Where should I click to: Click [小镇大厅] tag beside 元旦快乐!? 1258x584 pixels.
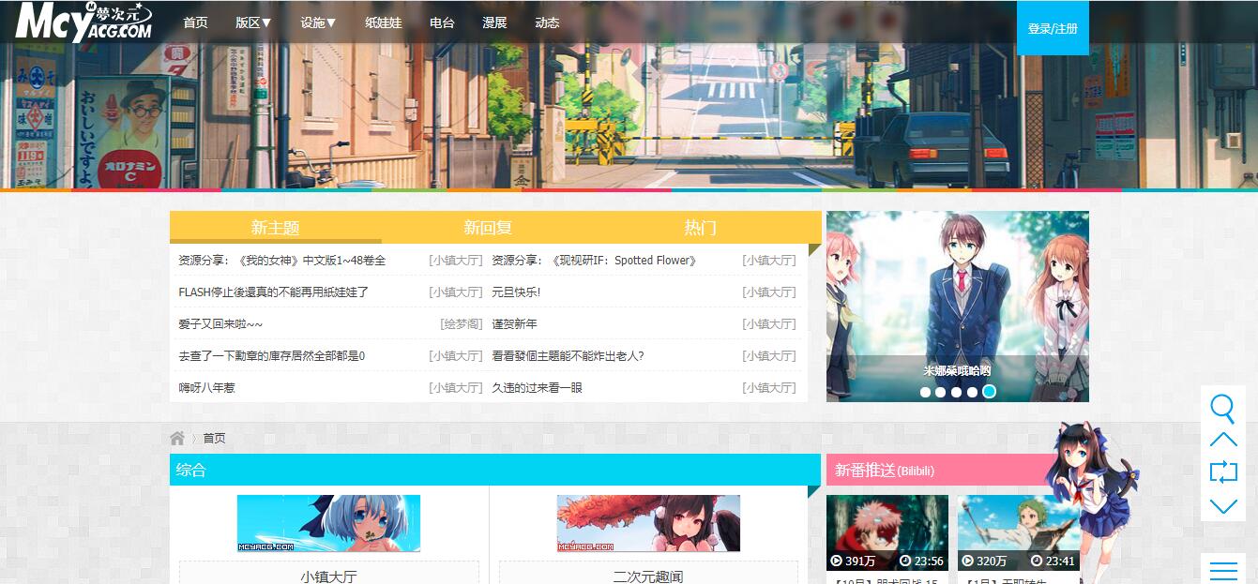click(x=769, y=292)
